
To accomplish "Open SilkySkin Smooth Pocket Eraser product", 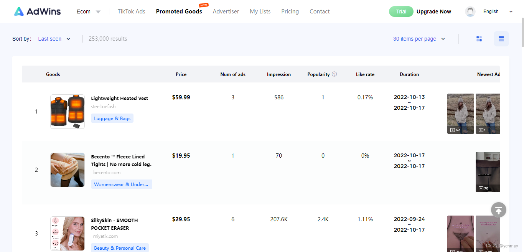I will tap(114, 224).
